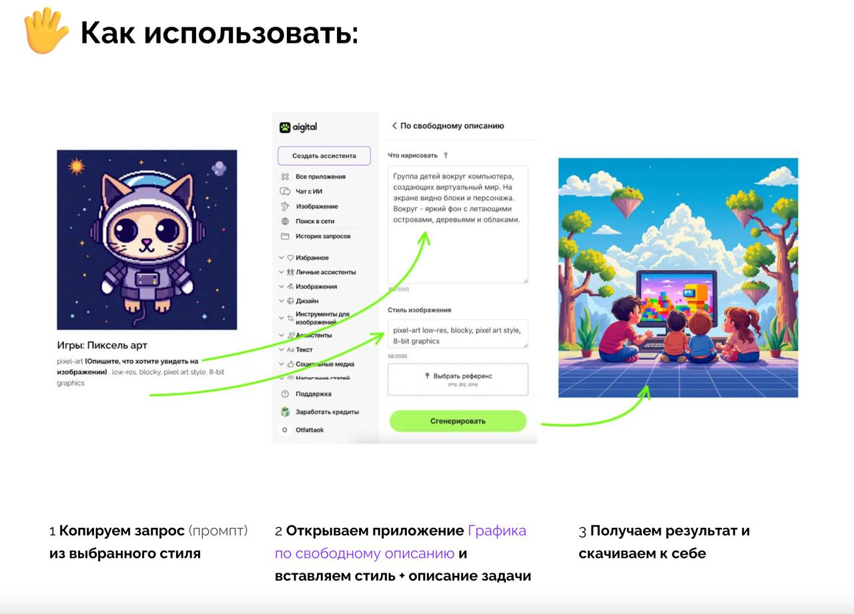Image resolution: width=854 pixels, height=614 pixels.
Task: Click the Выбрать референс upload area
Action: pos(458,379)
